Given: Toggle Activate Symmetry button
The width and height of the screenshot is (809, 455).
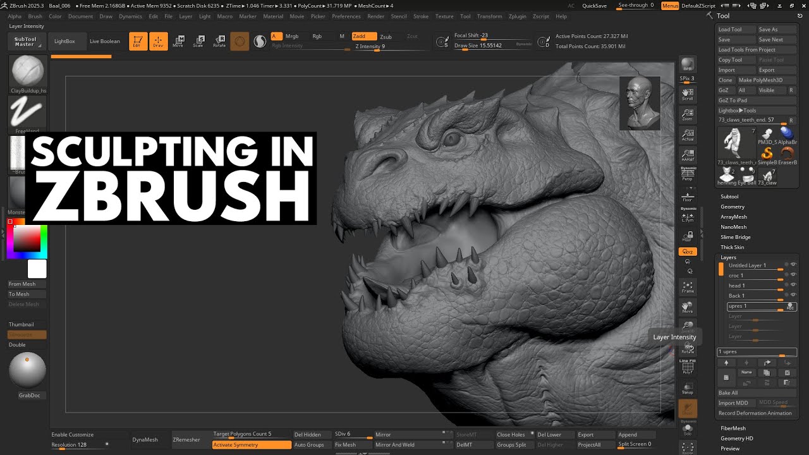Looking at the screenshot, I should [x=252, y=445].
